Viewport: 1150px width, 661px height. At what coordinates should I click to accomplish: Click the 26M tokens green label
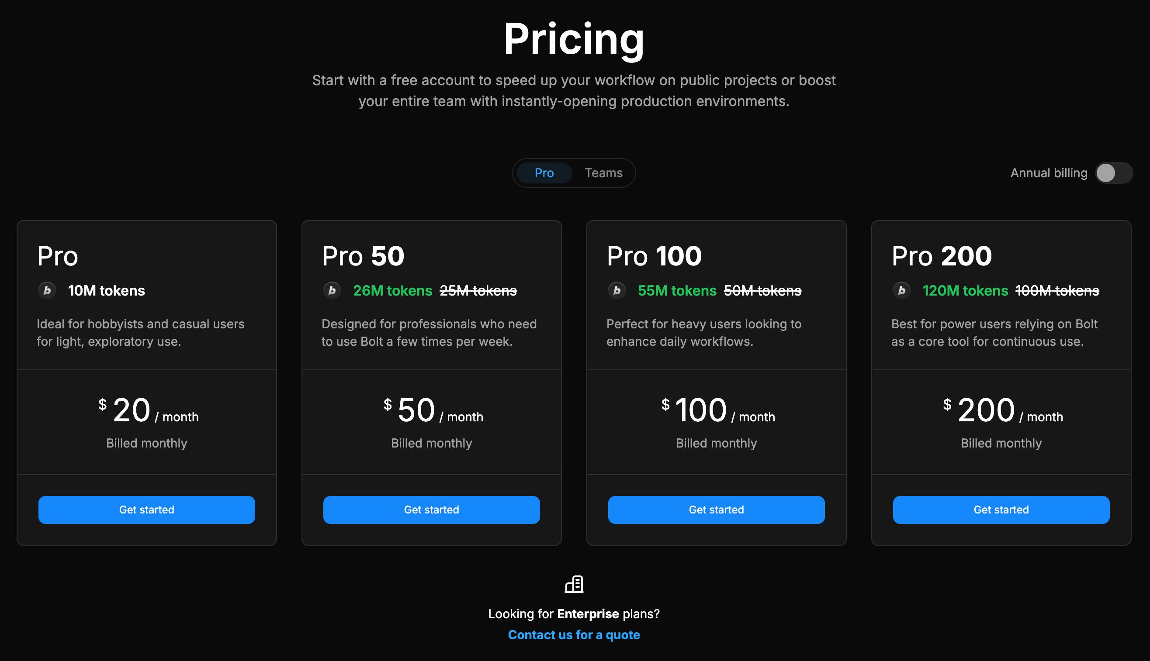coord(392,290)
